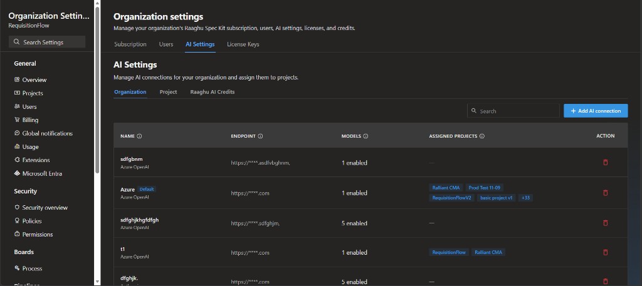The image size is (642, 286).
Task: Open Security overview page
Action: (45, 208)
